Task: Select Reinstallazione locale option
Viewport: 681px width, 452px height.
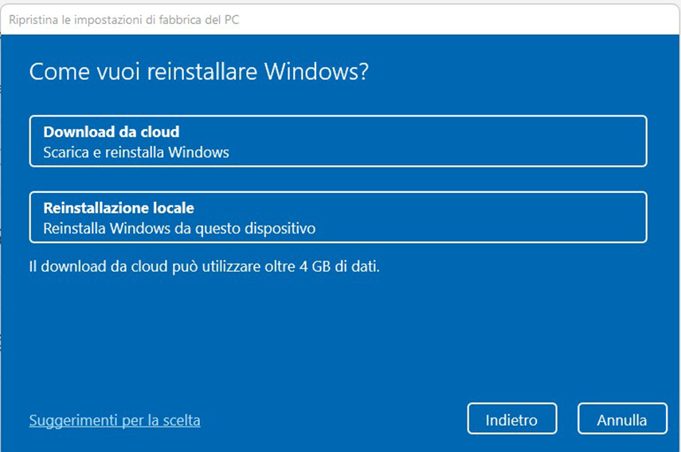Action: coord(338,217)
